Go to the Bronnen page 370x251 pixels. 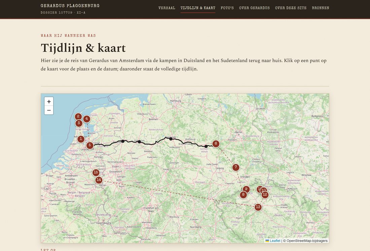coord(321,8)
